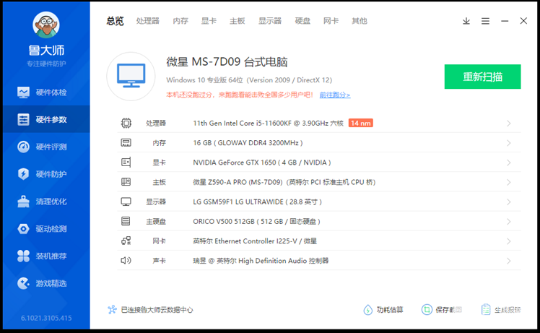Click the 声卡 speaker row icon
This screenshot has height=333, width=540.
point(126,260)
